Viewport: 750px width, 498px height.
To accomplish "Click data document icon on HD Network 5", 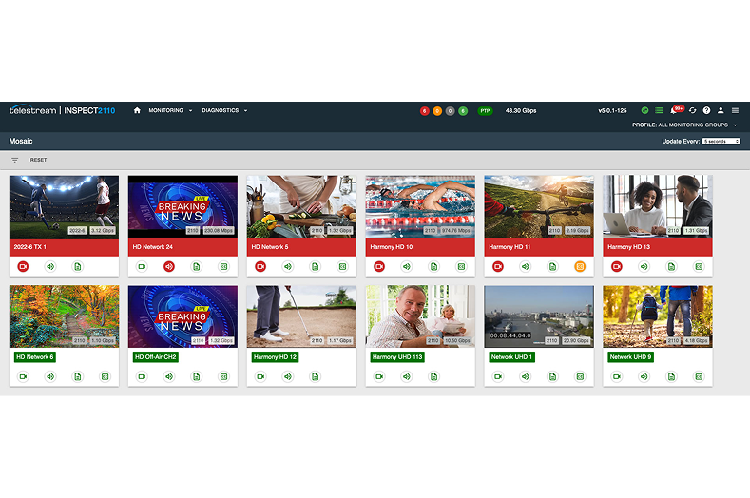I will coord(316,266).
